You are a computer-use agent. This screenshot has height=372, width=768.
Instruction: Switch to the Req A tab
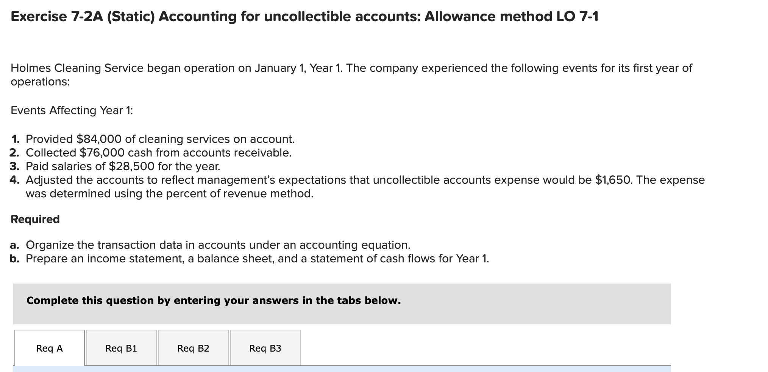(48, 349)
